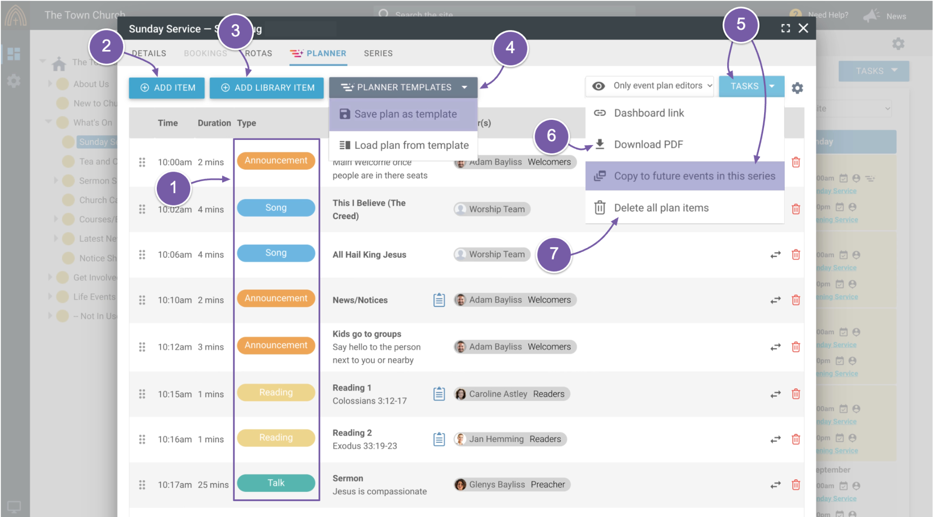
Task: Delete the Sermon item
Action: (796, 485)
